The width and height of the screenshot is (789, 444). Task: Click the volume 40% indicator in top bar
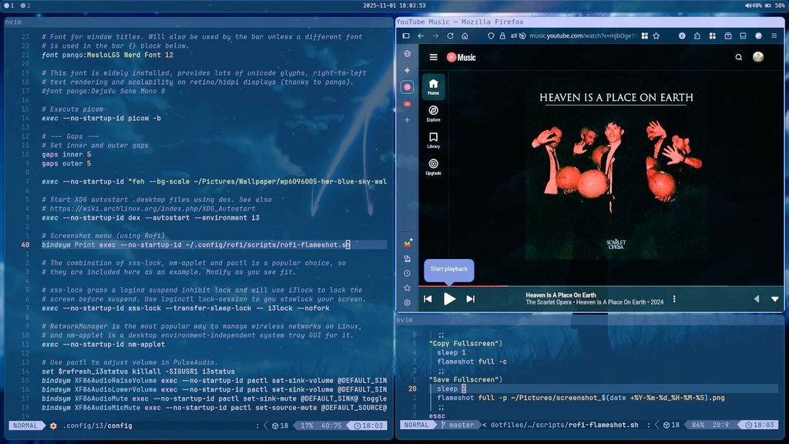[x=753, y=5]
